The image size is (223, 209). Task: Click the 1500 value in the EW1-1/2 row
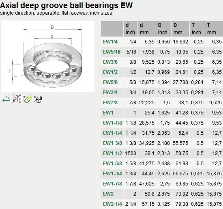pyautogui.click(x=131, y=153)
